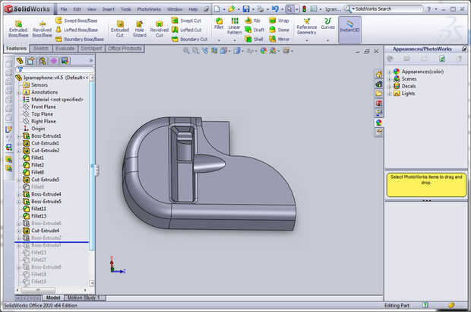Choose the Linear Pattern tool
The width and height of the screenshot is (471, 312).
(235, 27)
